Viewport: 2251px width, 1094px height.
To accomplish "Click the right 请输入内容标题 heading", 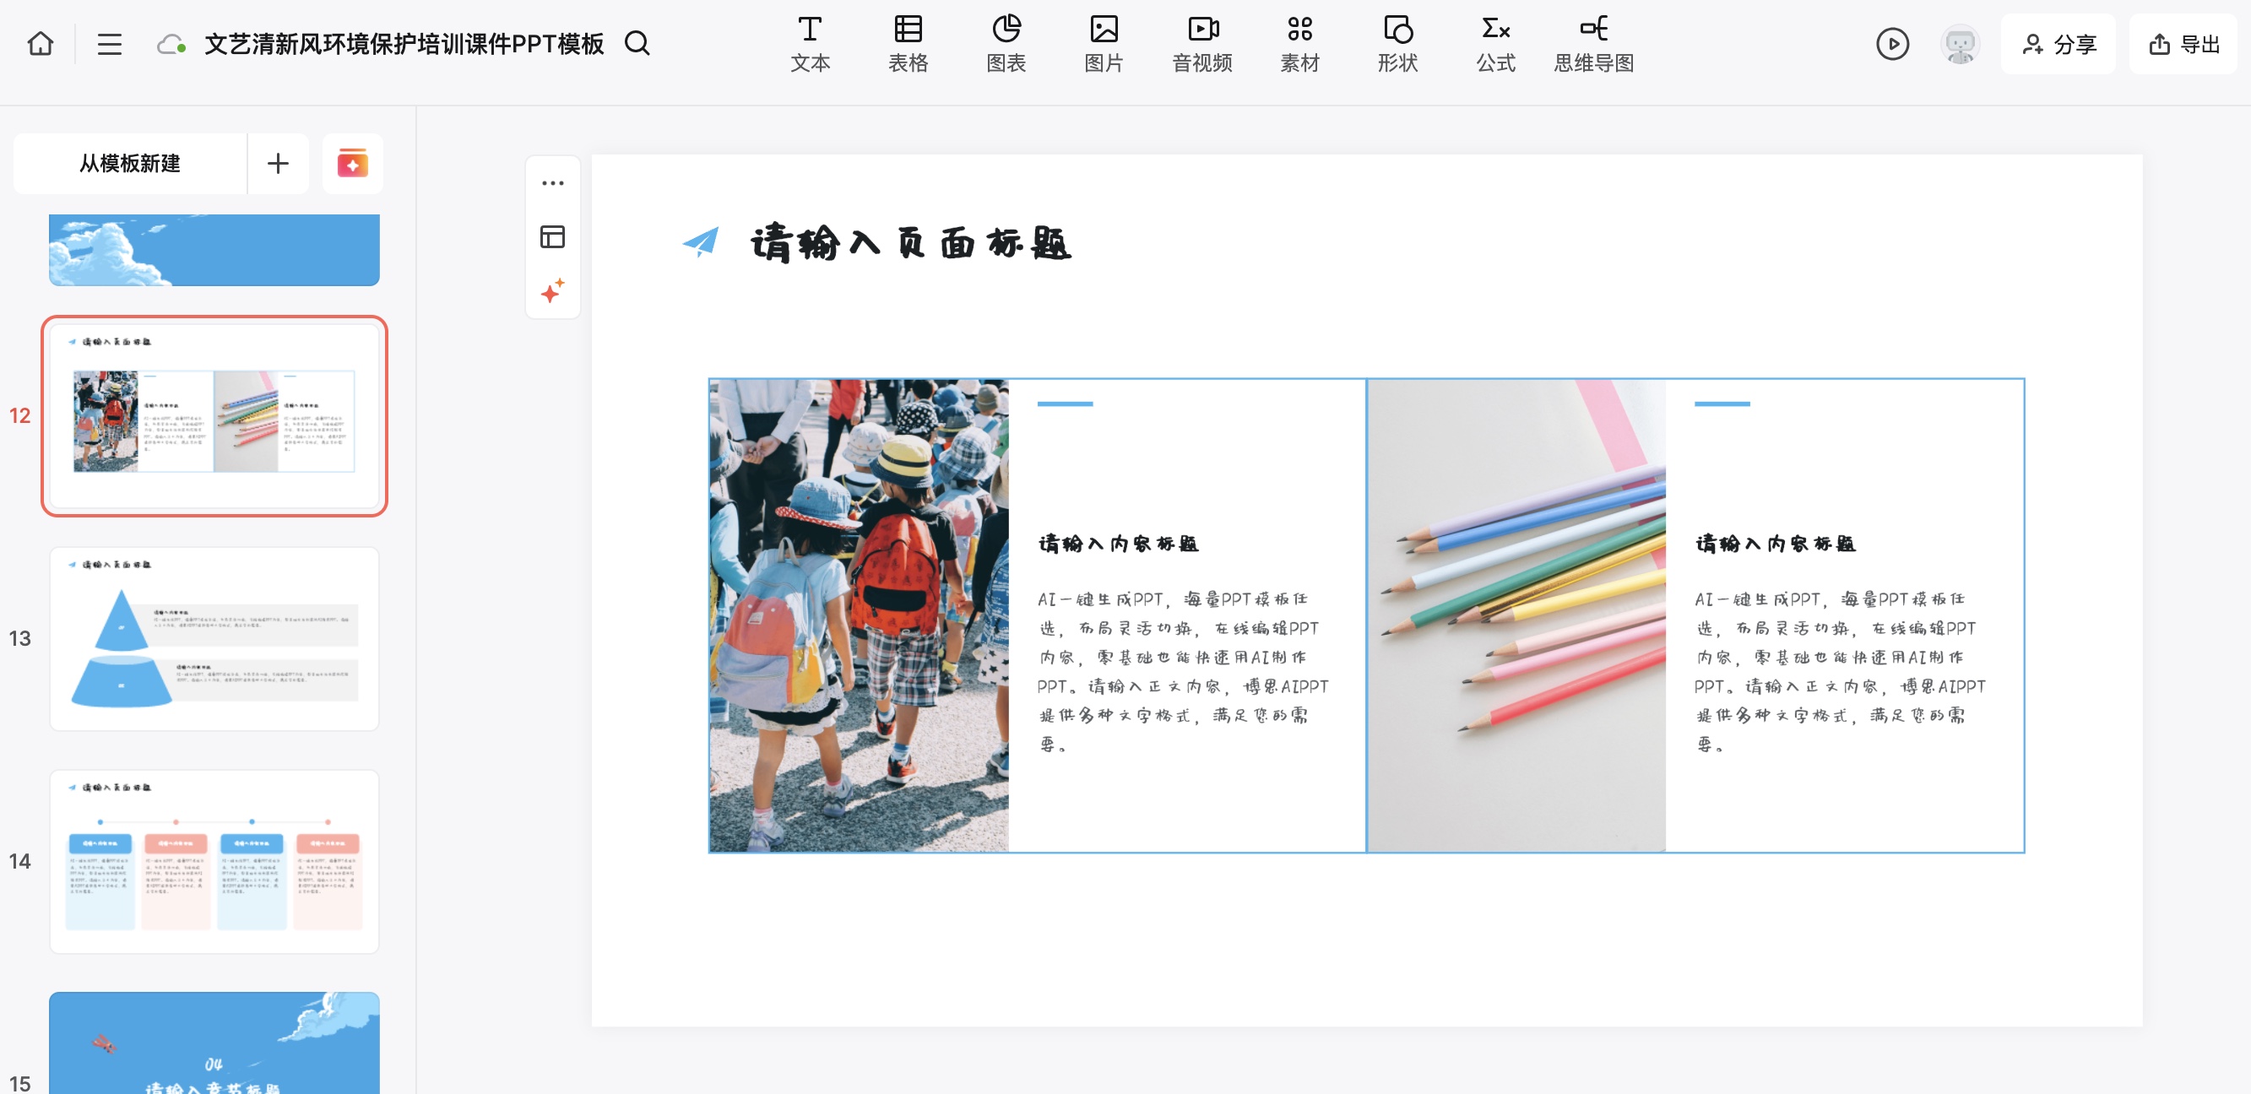I will coord(1776,544).
